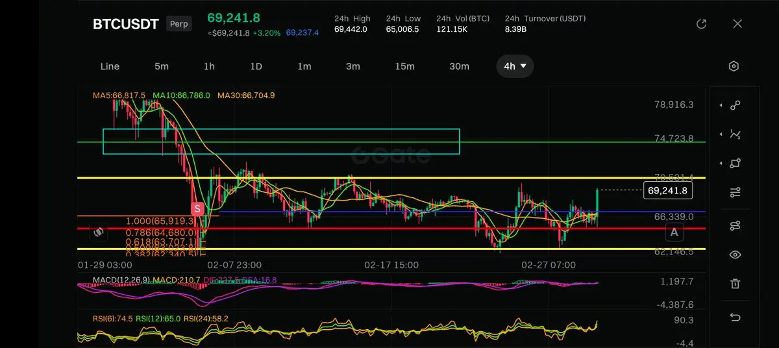The image size is (779, 348).
Task: Click the 02-17 15:00 time axis label
Action: point(391,265)
